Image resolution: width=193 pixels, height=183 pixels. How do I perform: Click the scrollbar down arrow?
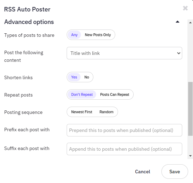190,156
